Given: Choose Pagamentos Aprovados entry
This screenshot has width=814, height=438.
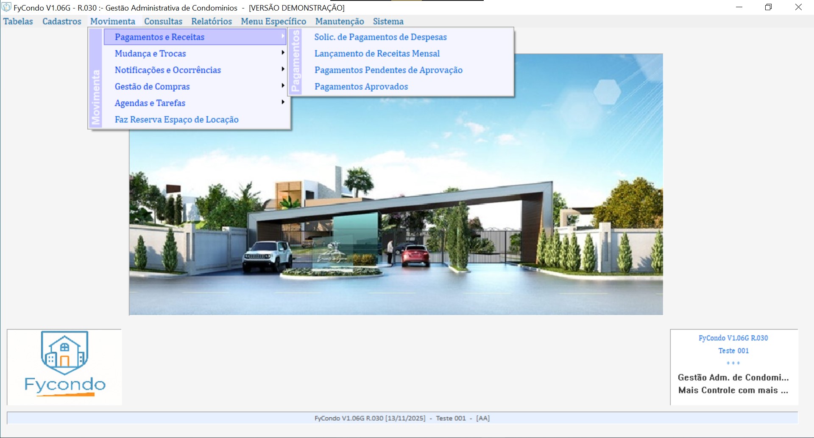Looking at the screenshot, I should click(x=361, y=87).
